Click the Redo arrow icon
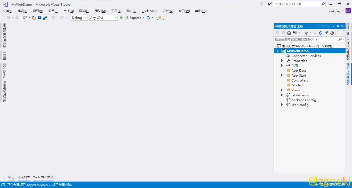 pos(62,18)
